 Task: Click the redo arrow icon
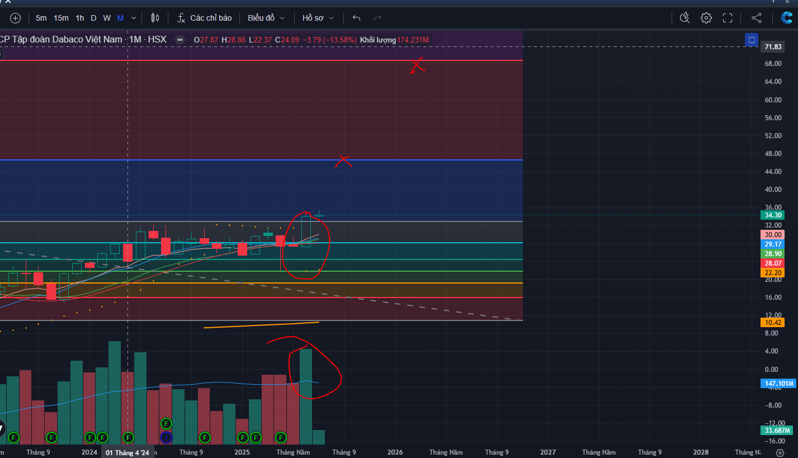click(x=377, y=18)
